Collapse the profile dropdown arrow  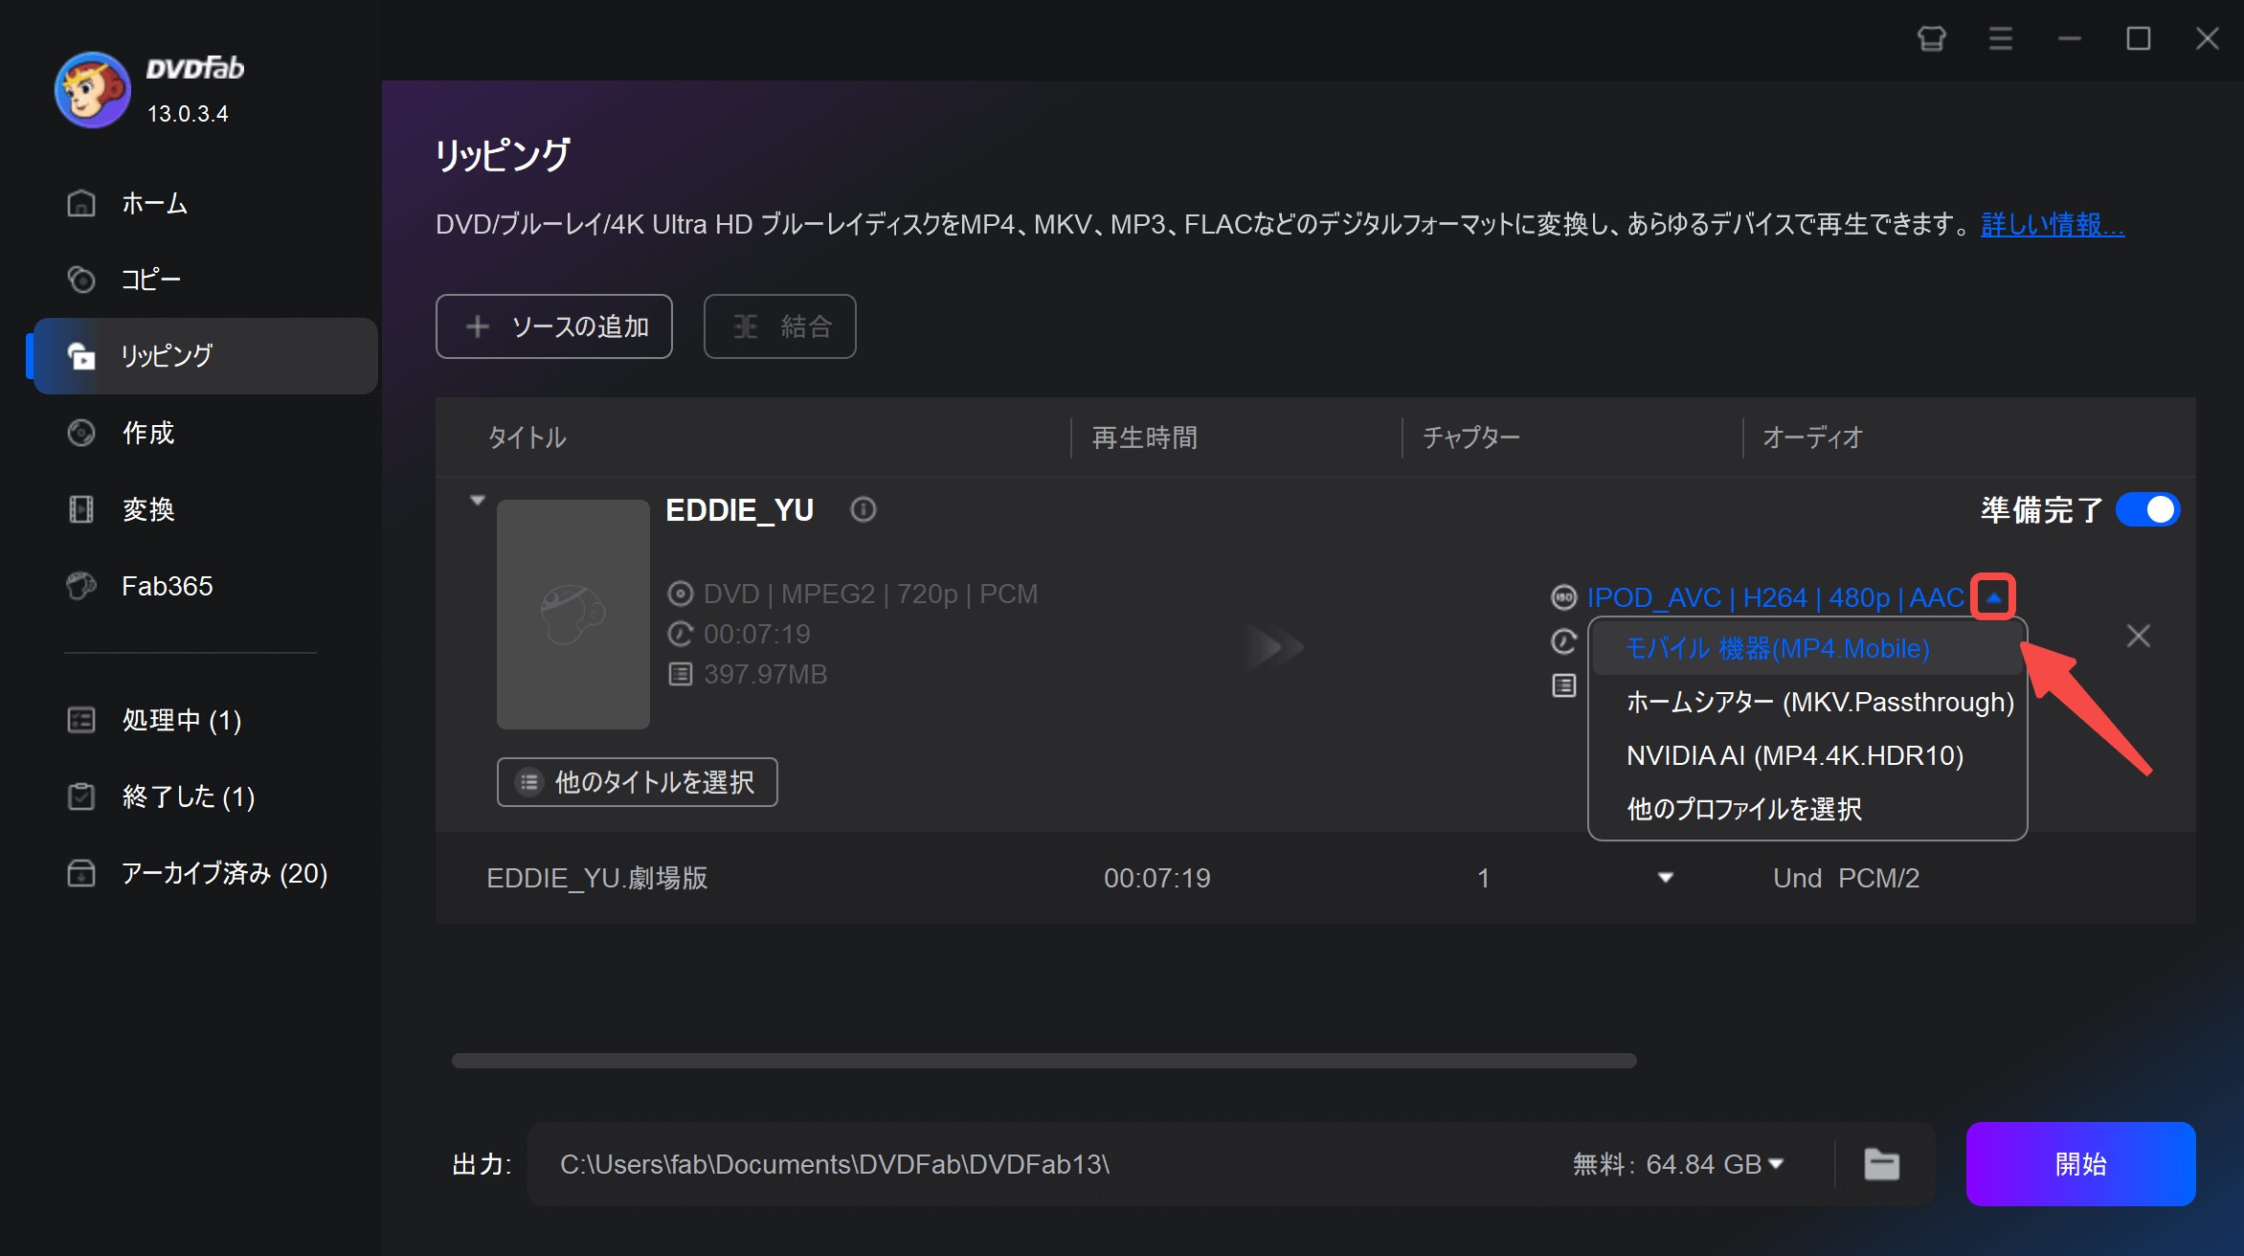[1994, 597]
